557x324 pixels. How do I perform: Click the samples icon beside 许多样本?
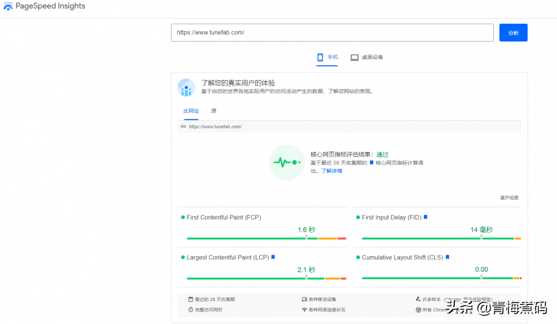418,299
